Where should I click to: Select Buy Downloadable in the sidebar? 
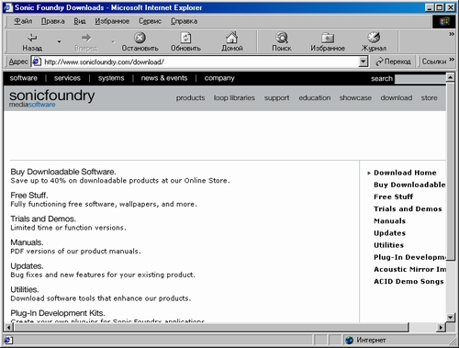(x=409, y=185)
